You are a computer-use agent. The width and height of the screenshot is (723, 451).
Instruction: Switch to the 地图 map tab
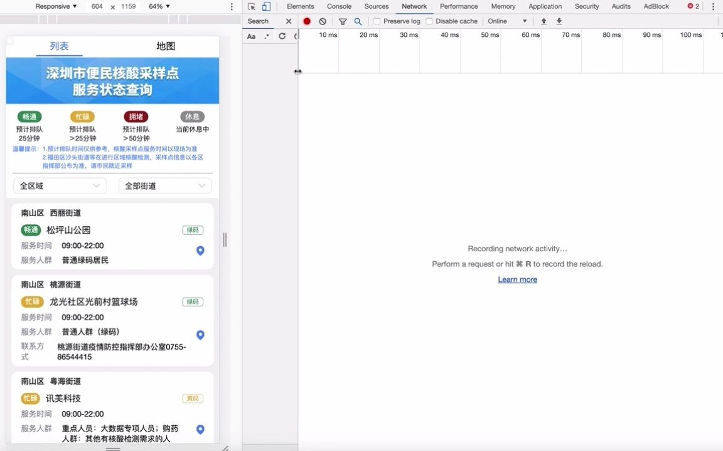[x=165, y=46]
